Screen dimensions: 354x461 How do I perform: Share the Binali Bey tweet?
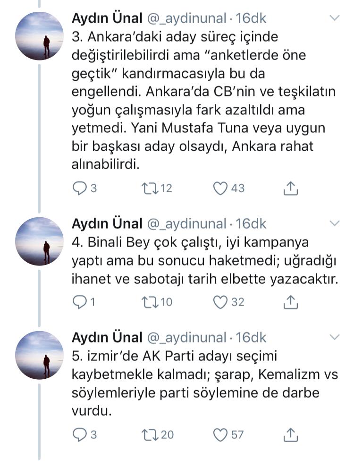tap(291, 302)
